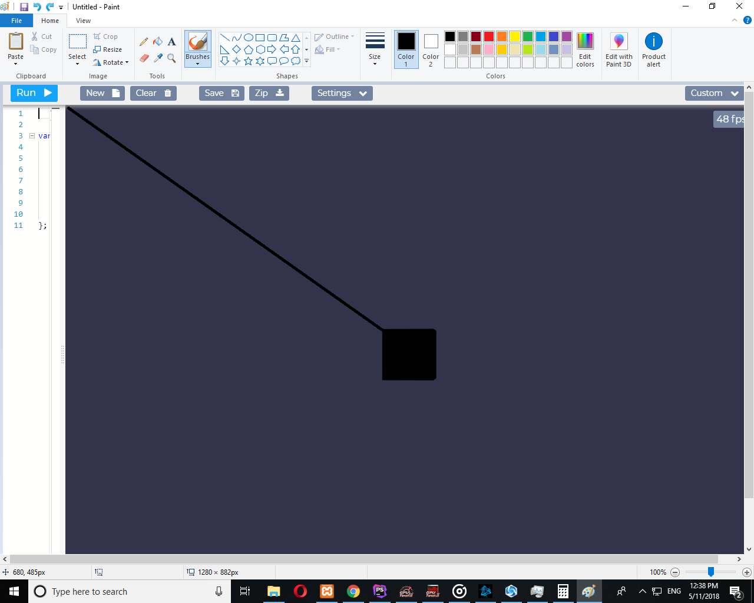Open File Explorer from the taskbar
754x603 pixels.
(x=273, y=591)
